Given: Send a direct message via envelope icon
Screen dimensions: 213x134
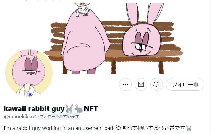Looking at the screenshot, I should pyautogui.click(x=141, y=84).
